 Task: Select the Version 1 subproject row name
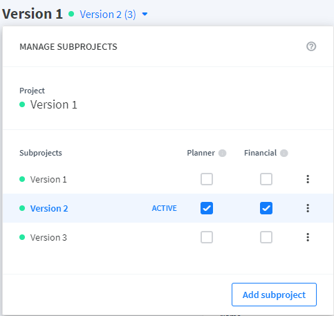(48, 179)
